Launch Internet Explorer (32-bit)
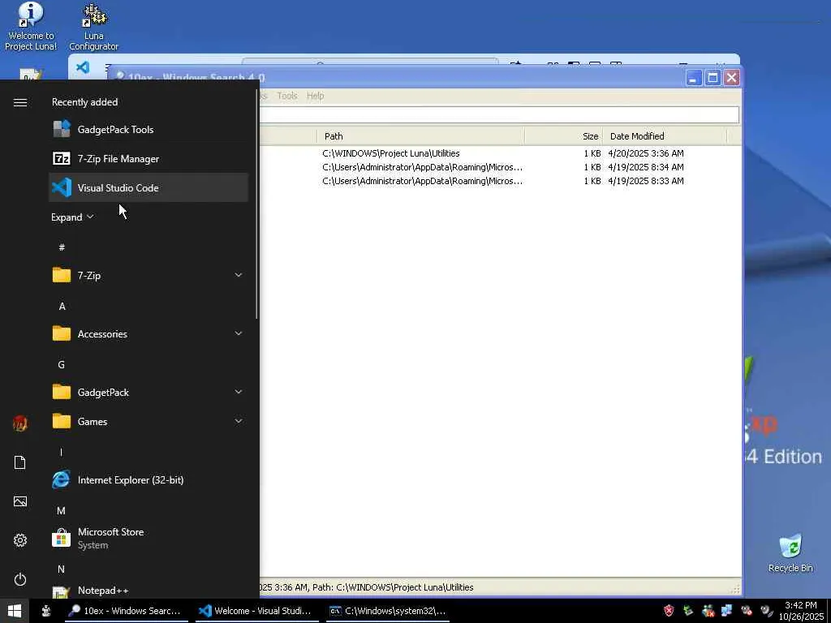The image size is (831, 623). [x=149, y=480]
